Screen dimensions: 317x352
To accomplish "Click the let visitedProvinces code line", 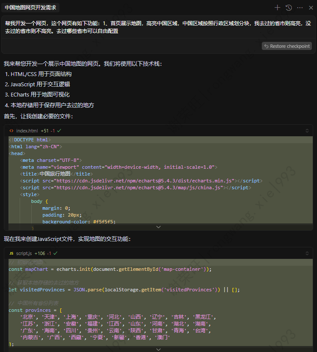I will (124, 290).
